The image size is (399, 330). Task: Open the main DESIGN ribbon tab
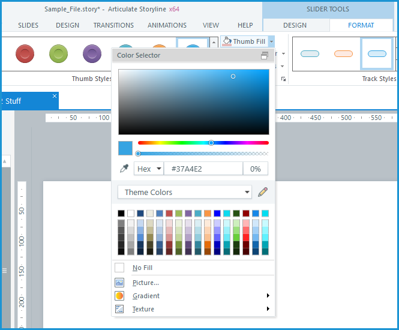67,25
